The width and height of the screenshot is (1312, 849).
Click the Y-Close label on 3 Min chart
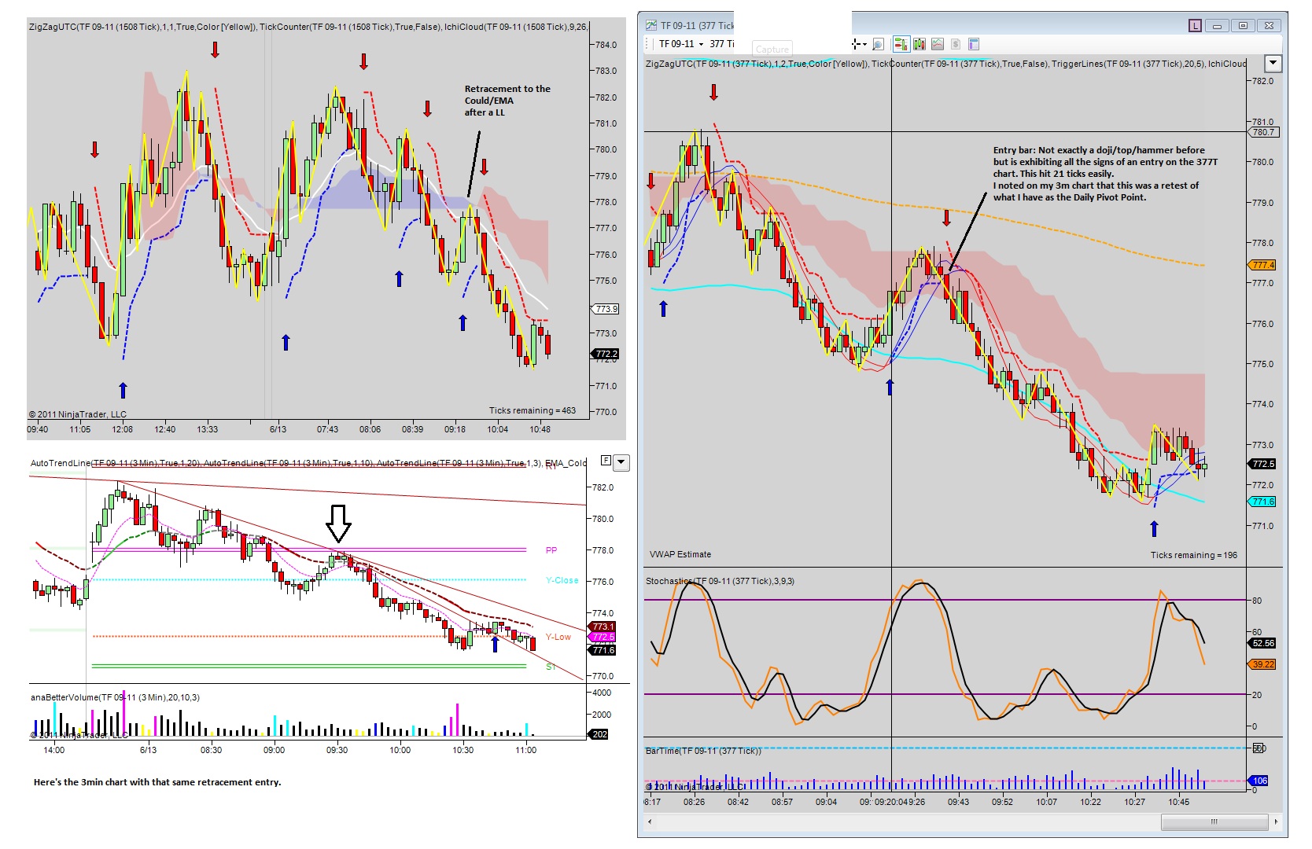562,580
